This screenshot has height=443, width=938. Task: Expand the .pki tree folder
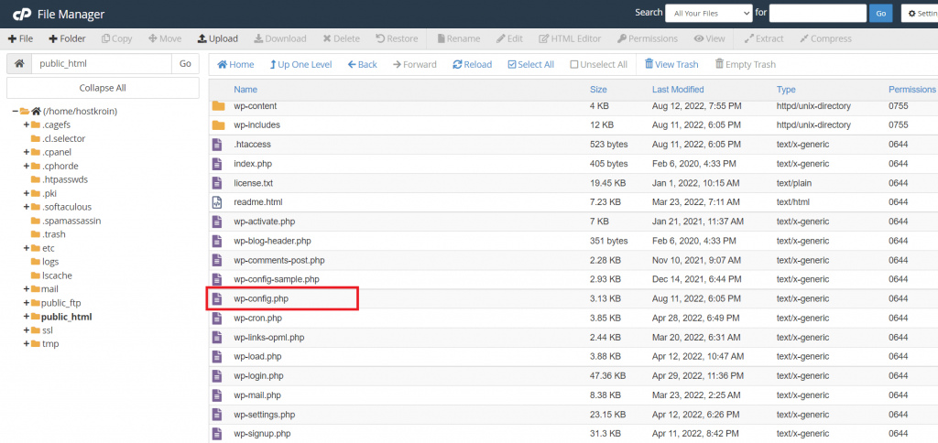pos(27,193)
